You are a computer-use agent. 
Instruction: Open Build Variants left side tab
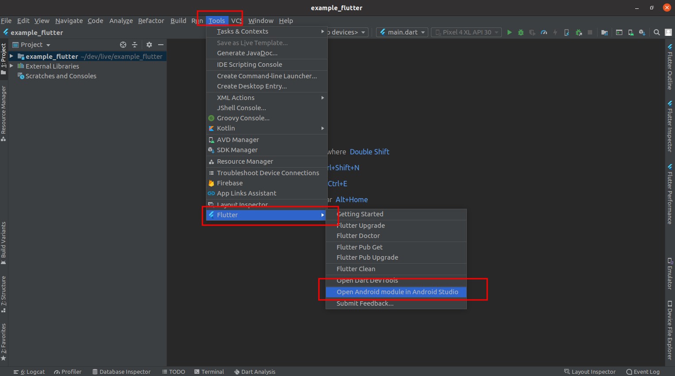click(4, 243)
